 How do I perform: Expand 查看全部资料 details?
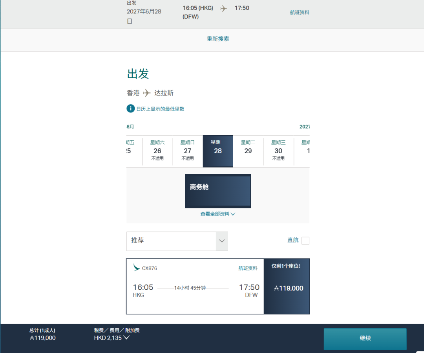[x=217, y=214]
